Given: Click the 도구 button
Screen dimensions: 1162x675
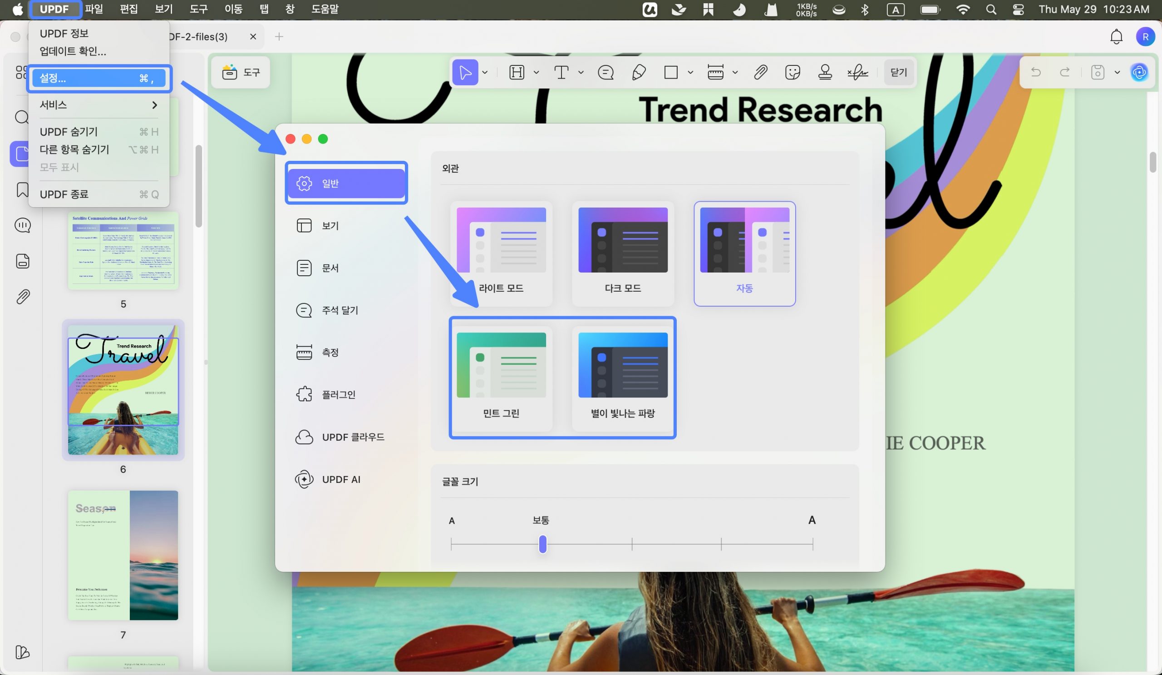Looking at the screenshot, I should click(x=241, y=72).
